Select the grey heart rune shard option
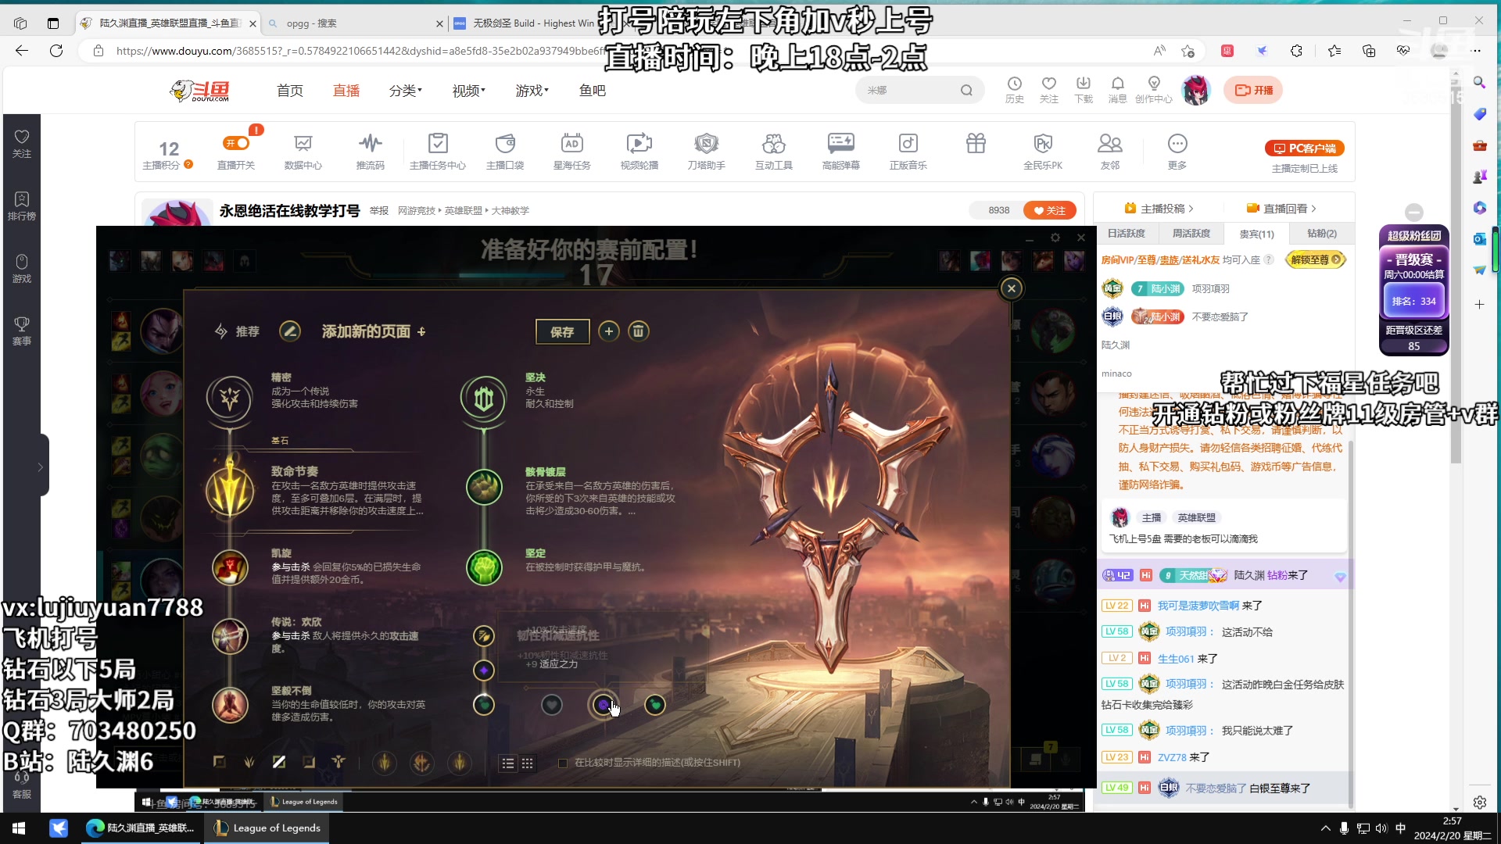The width and height of the screenshot is (1501, 844). pos(552,705)
